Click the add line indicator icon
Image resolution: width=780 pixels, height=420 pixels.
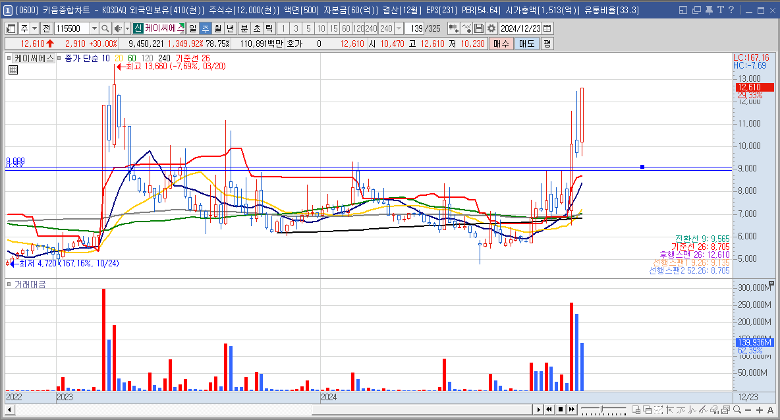466,28
